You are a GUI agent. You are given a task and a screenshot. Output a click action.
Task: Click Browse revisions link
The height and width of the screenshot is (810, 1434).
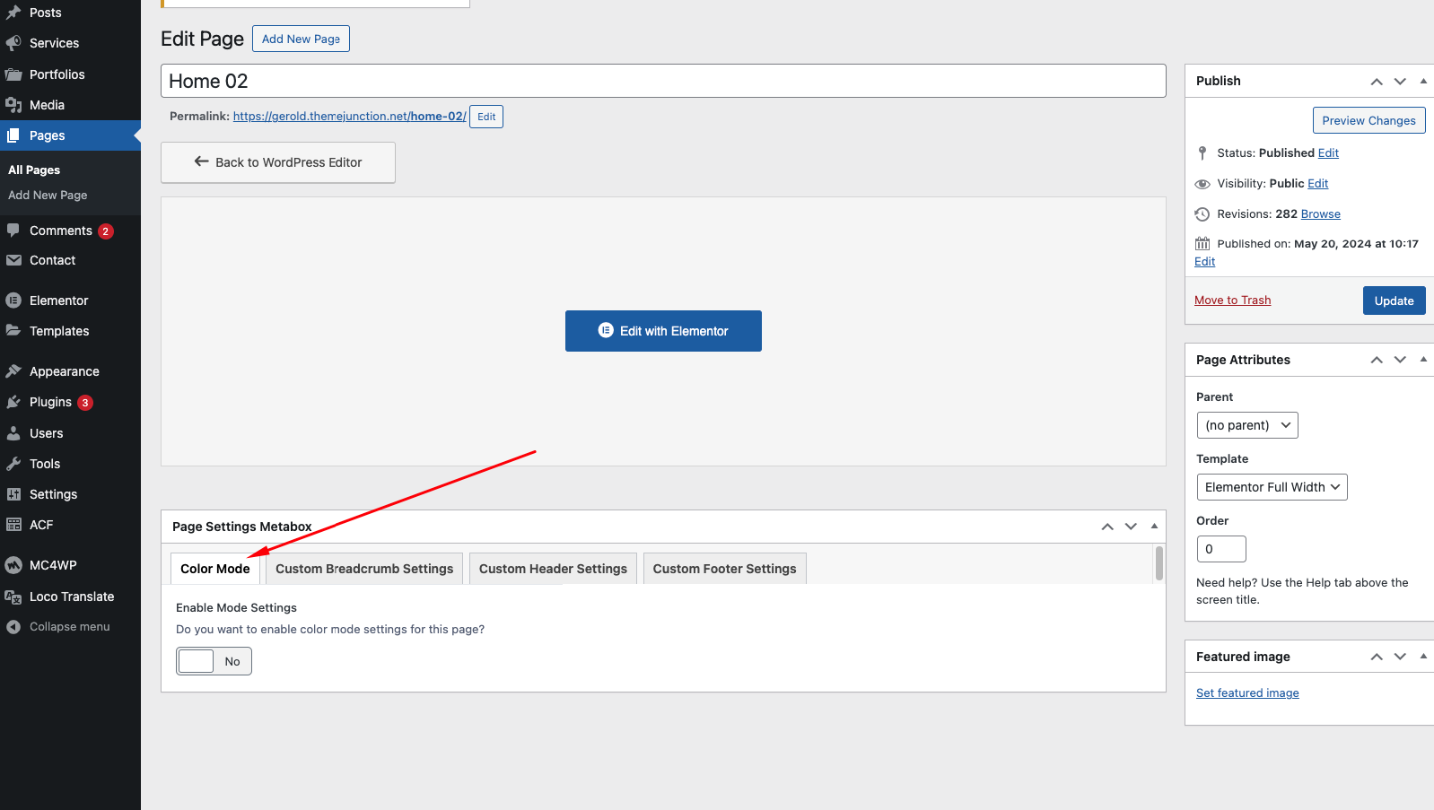click(1320, 214)
